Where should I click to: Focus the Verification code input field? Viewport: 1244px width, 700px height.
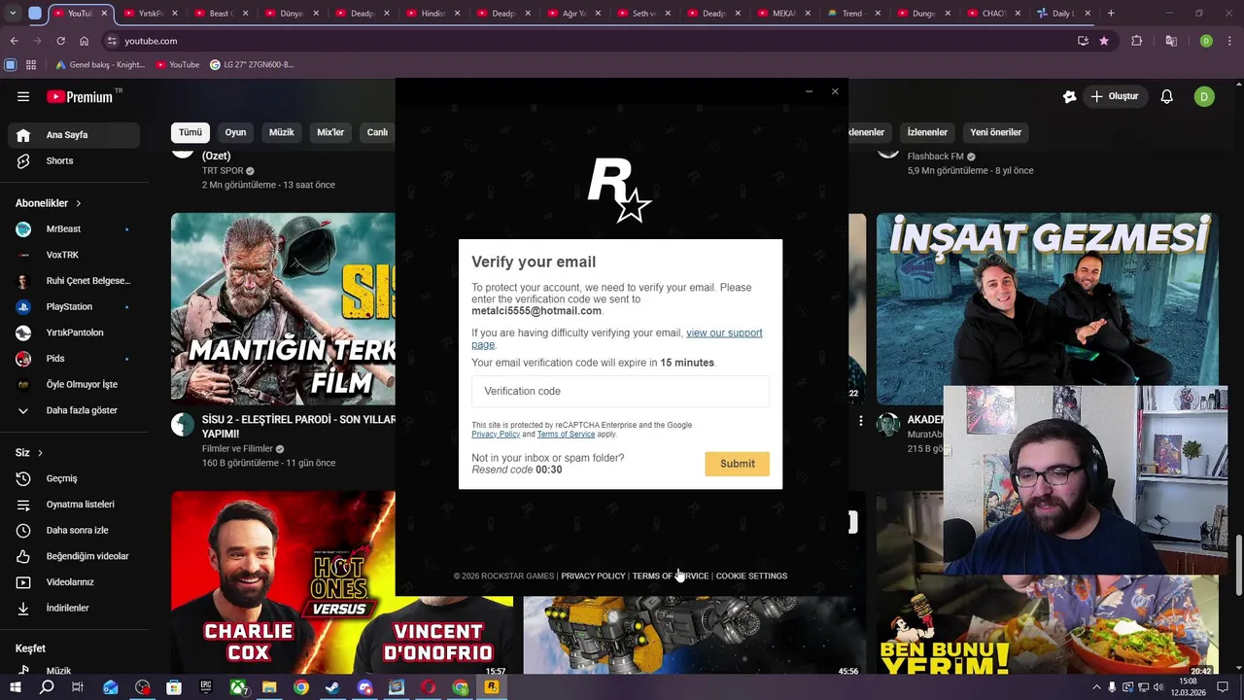[x=620, y=391]
